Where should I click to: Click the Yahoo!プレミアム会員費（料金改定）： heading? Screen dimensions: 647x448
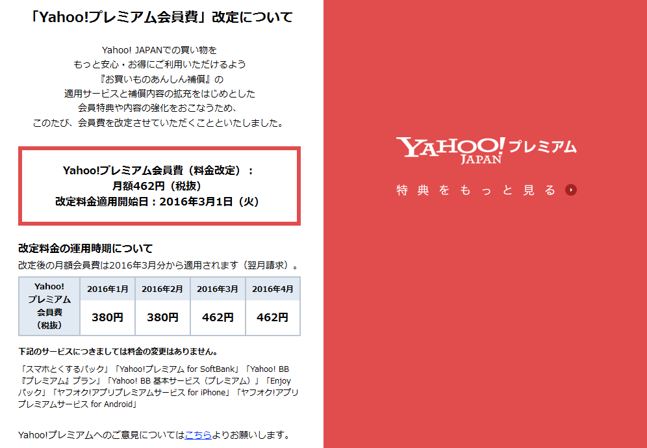tap(158, 170)
